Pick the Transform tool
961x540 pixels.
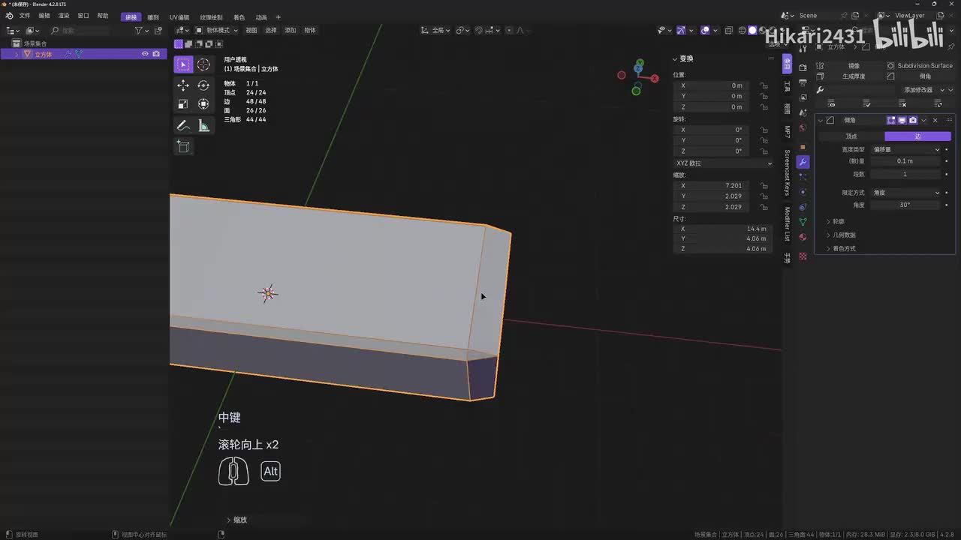(x=203, y=104)
